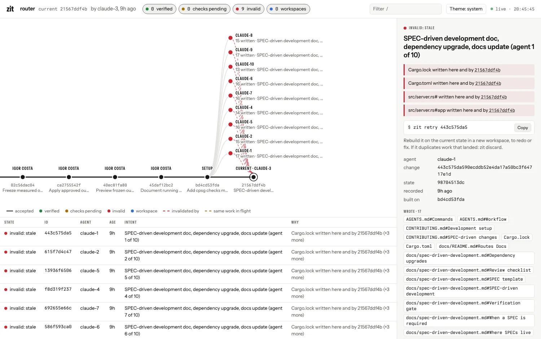Select the CLAUDE-2 graph node dot

[230, 139]
